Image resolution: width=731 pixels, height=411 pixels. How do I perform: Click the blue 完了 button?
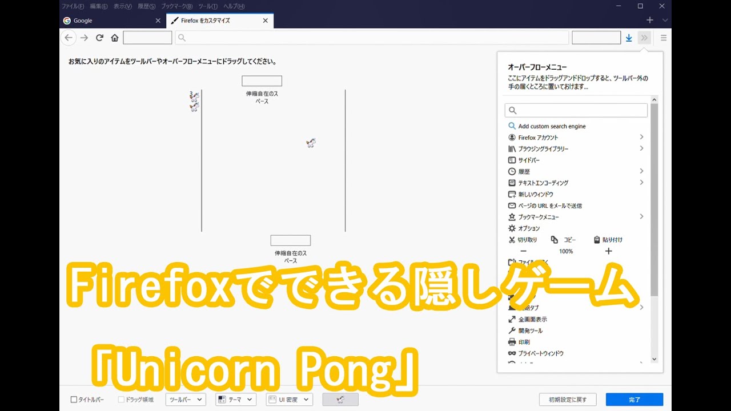click(634, 400)
